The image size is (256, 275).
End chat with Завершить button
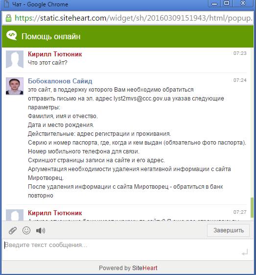click(x=228, y=230)
